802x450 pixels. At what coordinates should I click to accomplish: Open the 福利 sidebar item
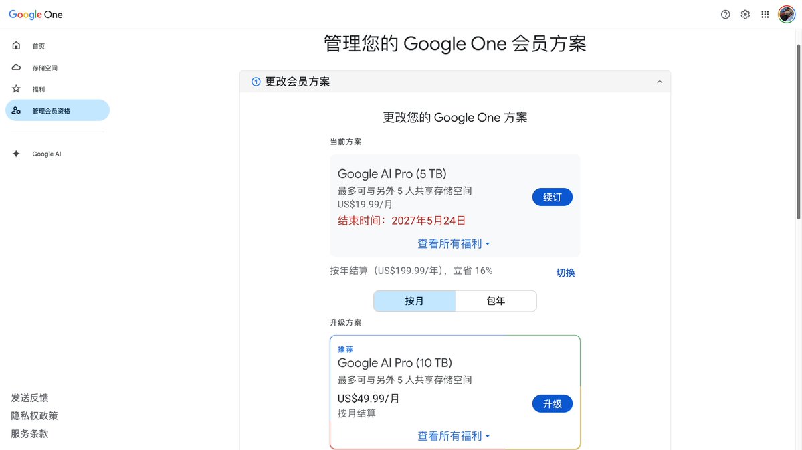58,89
